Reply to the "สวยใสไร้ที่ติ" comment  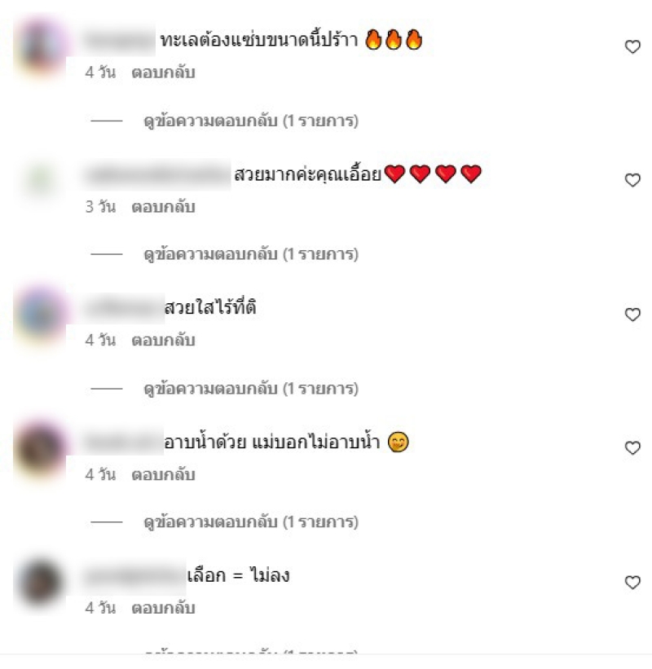(x=164, y=341)
